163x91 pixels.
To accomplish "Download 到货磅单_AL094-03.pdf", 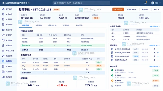I will [154, 53].
